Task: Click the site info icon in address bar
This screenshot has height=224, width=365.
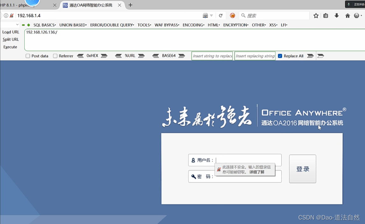Action: point(6,15)
